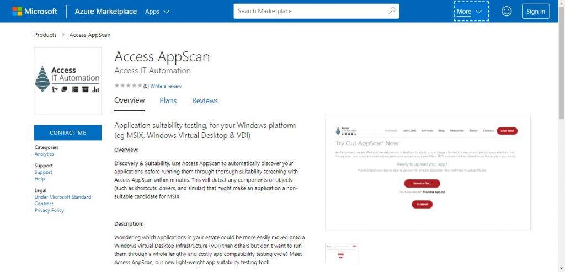Click the Access IT Automation publisher name
The height and width of the screenshot is (272, 565).
[x=152, y=71]
